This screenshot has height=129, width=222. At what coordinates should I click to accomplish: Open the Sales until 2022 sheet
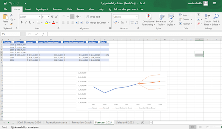pos(125,122)
